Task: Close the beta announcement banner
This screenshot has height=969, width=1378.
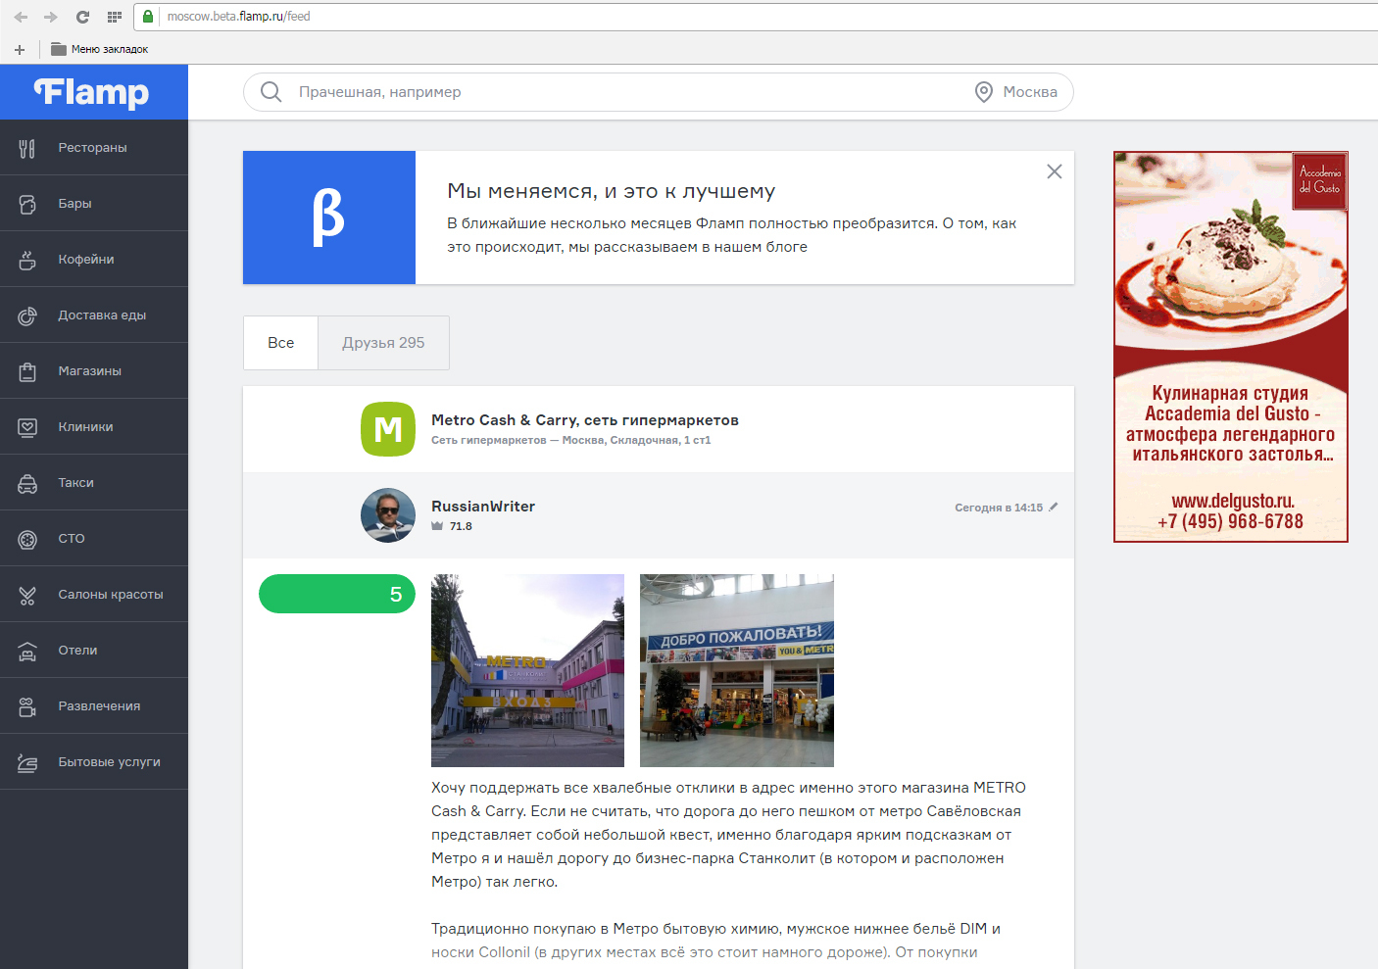Action: (x=1055, y=171)
